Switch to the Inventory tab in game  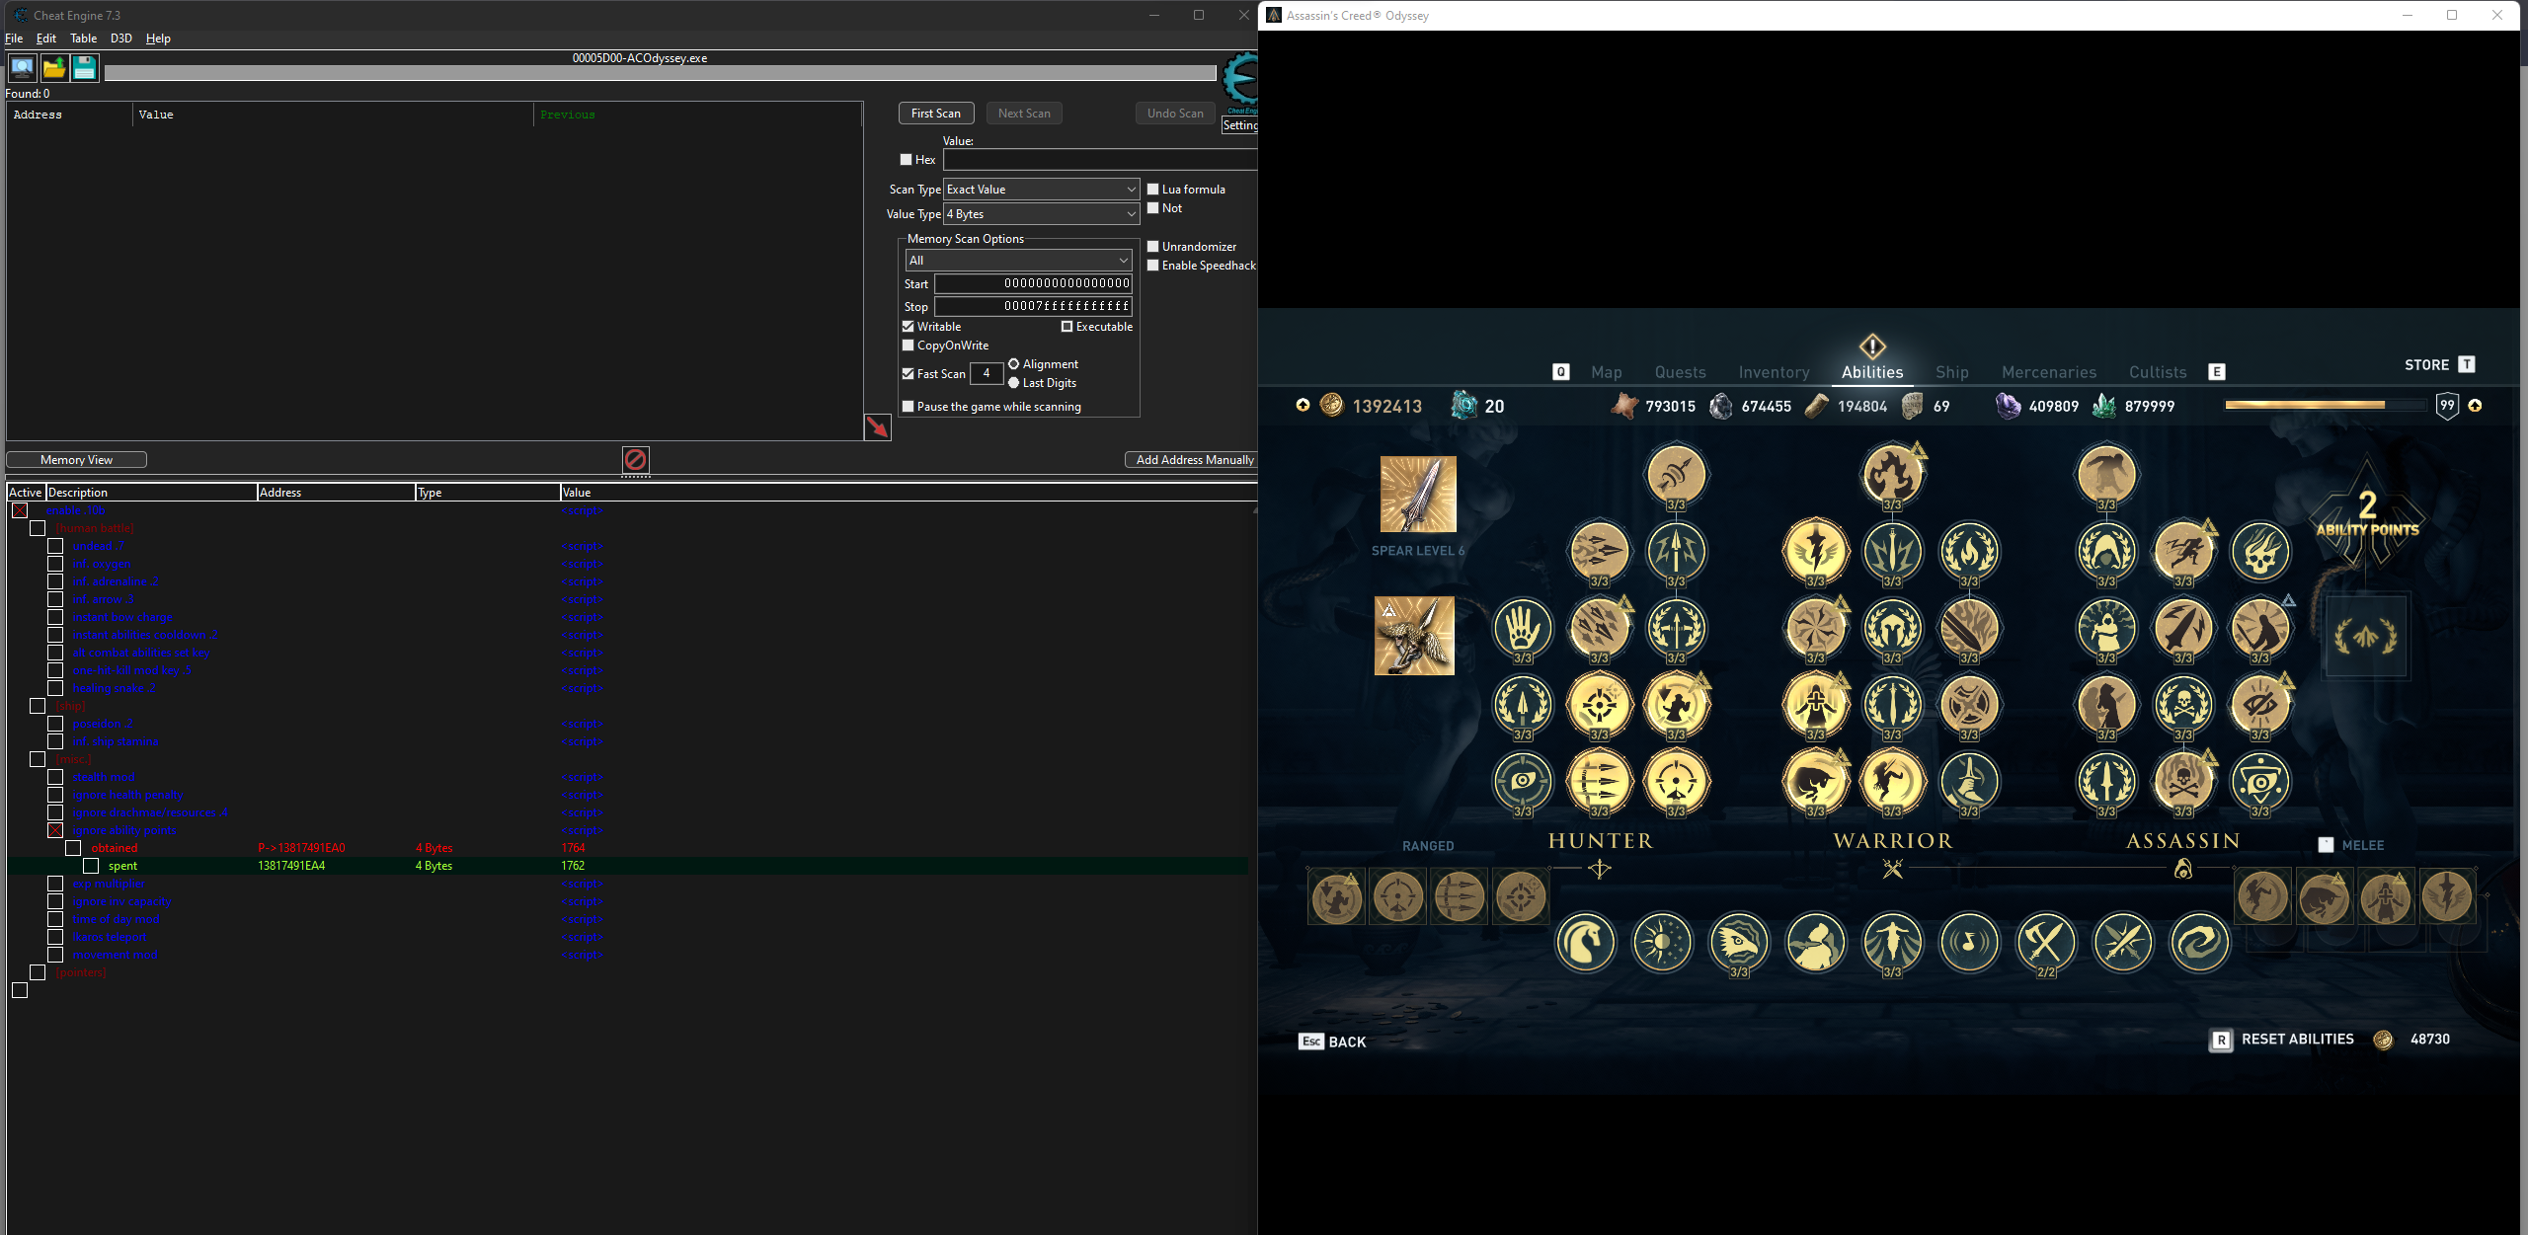1774,372
